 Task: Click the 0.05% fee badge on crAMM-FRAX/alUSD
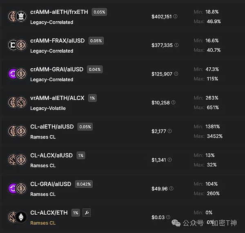pos(96,41)
